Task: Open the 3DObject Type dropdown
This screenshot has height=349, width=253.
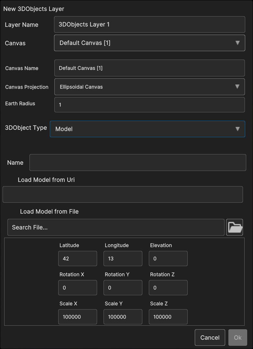Action: point(147,129)
